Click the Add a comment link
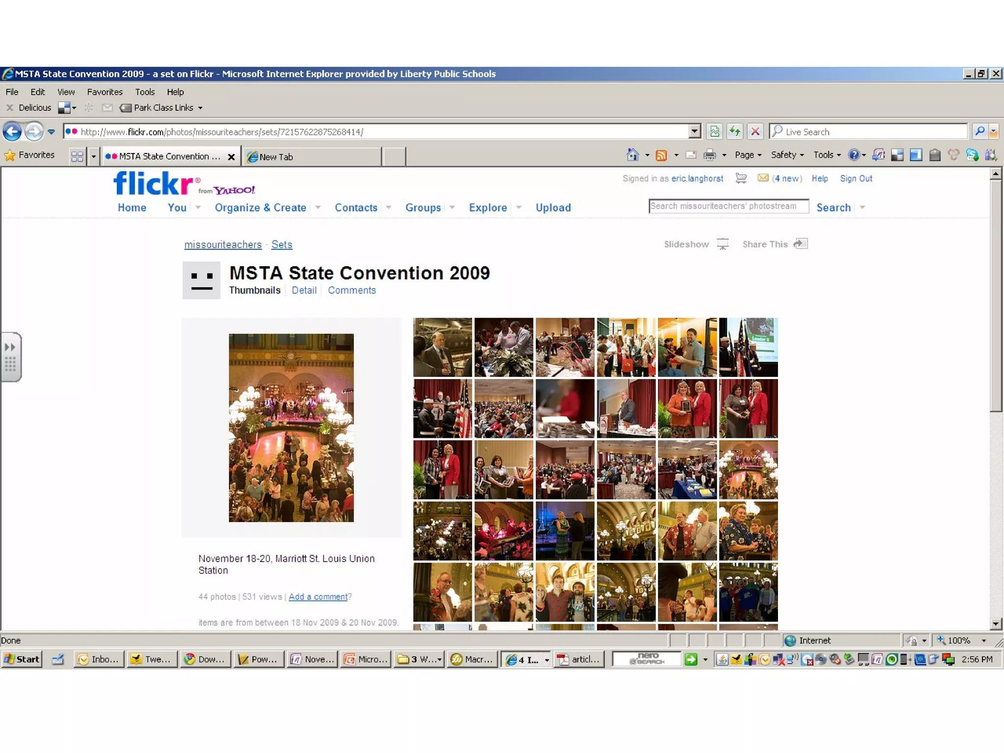 click(x=318, y=597)
